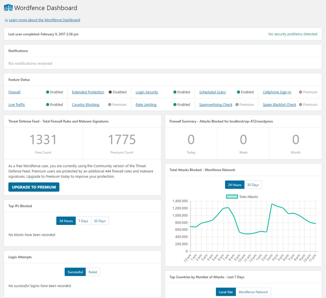Select Local Site for Top Countries
326x298 pixels.
pos(226,292)
